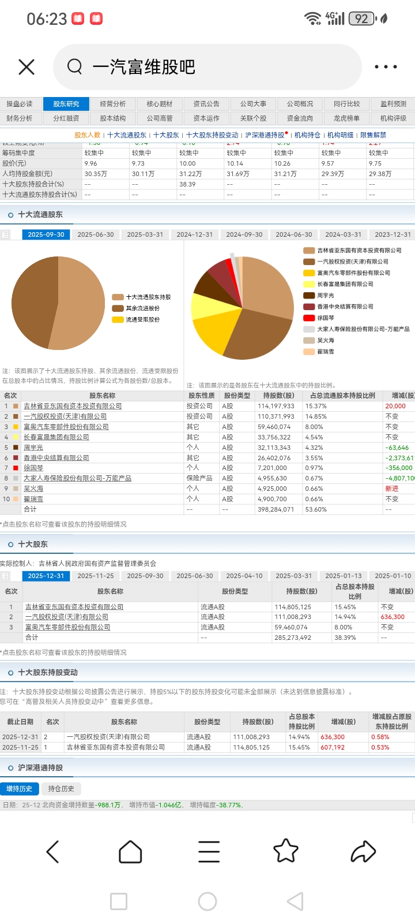Go to the 公司大事 tab

254,104
